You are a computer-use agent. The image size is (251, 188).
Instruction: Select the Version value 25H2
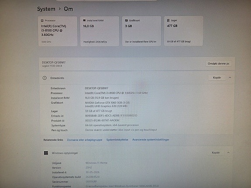(x=89, y=167)
